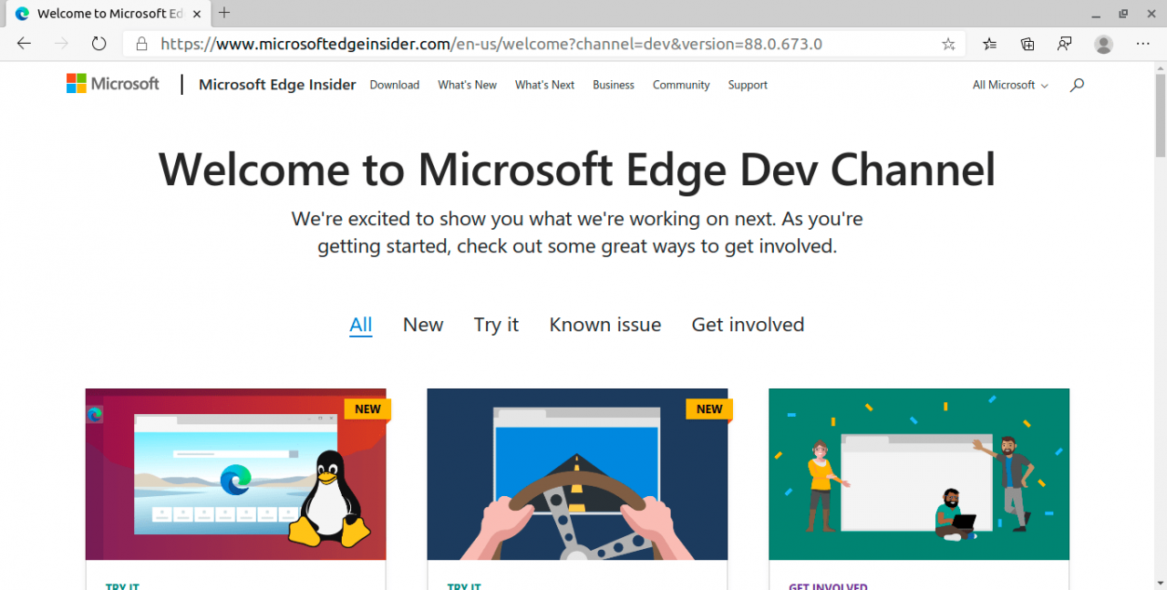
Task: Open the browser profile avatar menu
Action: [x=1103, y=44]
